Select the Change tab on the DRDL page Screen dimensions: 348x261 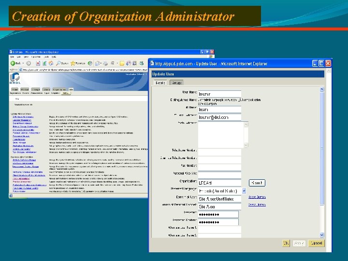35,89
